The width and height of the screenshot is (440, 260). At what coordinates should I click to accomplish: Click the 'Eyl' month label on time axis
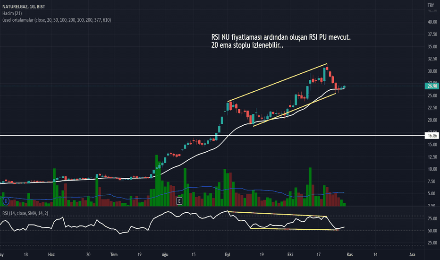point(227,255)
